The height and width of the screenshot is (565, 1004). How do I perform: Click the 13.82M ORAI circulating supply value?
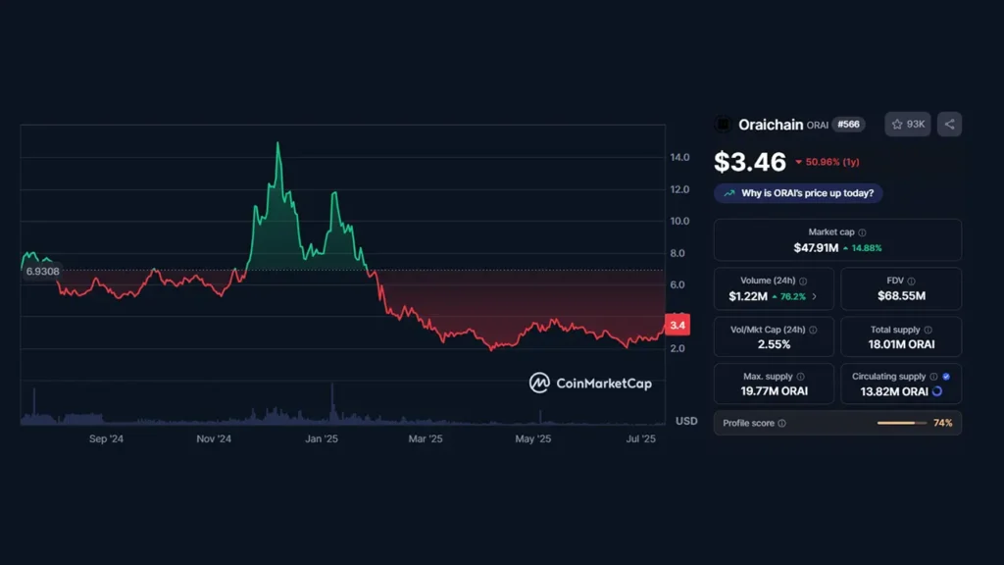click(x=894, y=391)
